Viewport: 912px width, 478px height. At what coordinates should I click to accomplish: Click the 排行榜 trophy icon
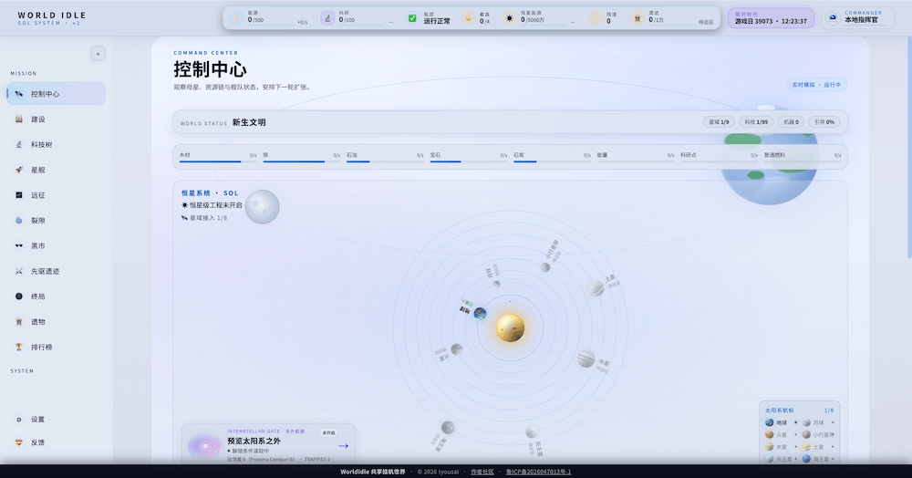point(18,348)
